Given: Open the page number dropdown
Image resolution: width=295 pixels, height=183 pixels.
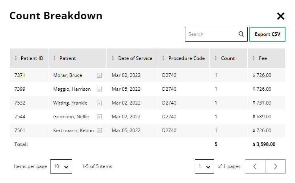Looking at the screenshot, I should 204,166.
